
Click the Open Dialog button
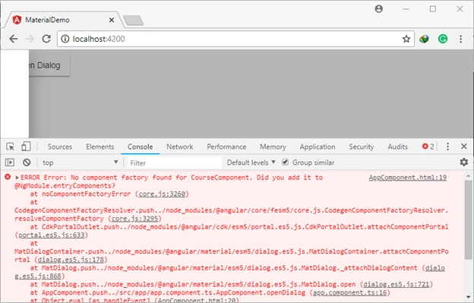[x=49, y=65]
